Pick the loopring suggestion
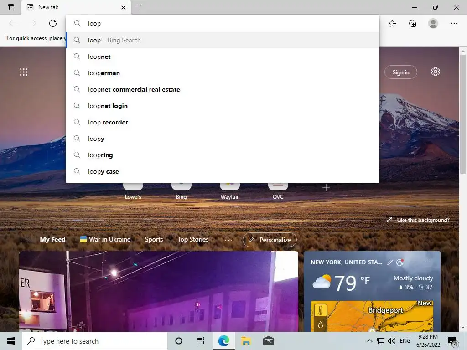This screenshot has height=350, width=467. [223, 155]
